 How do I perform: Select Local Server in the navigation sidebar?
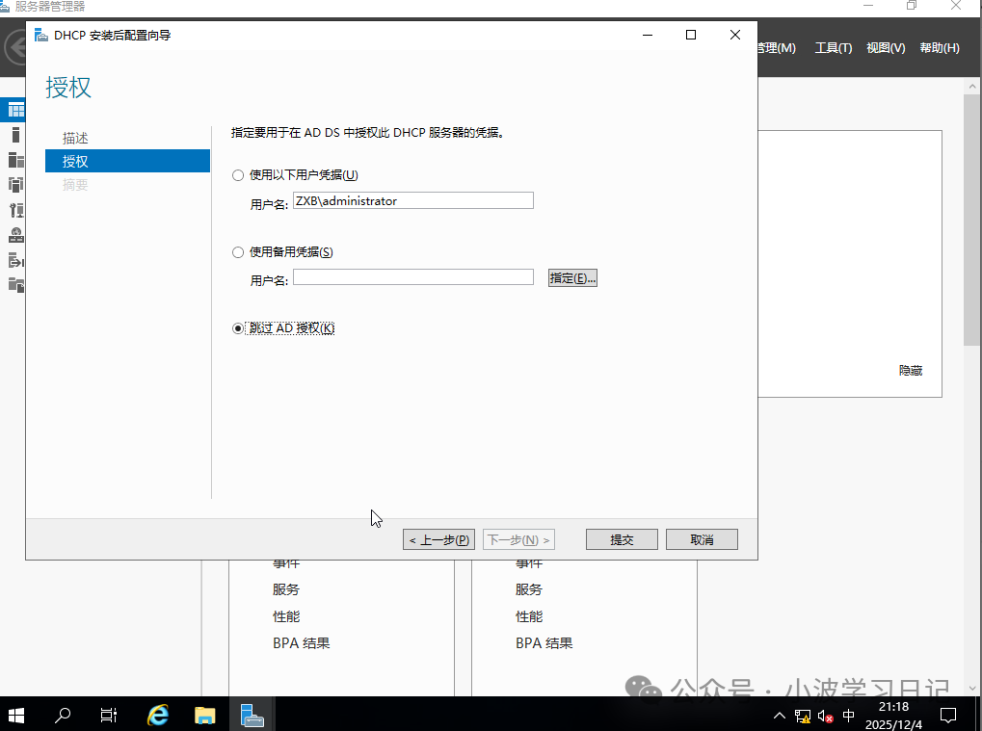(x=14, y=134)
